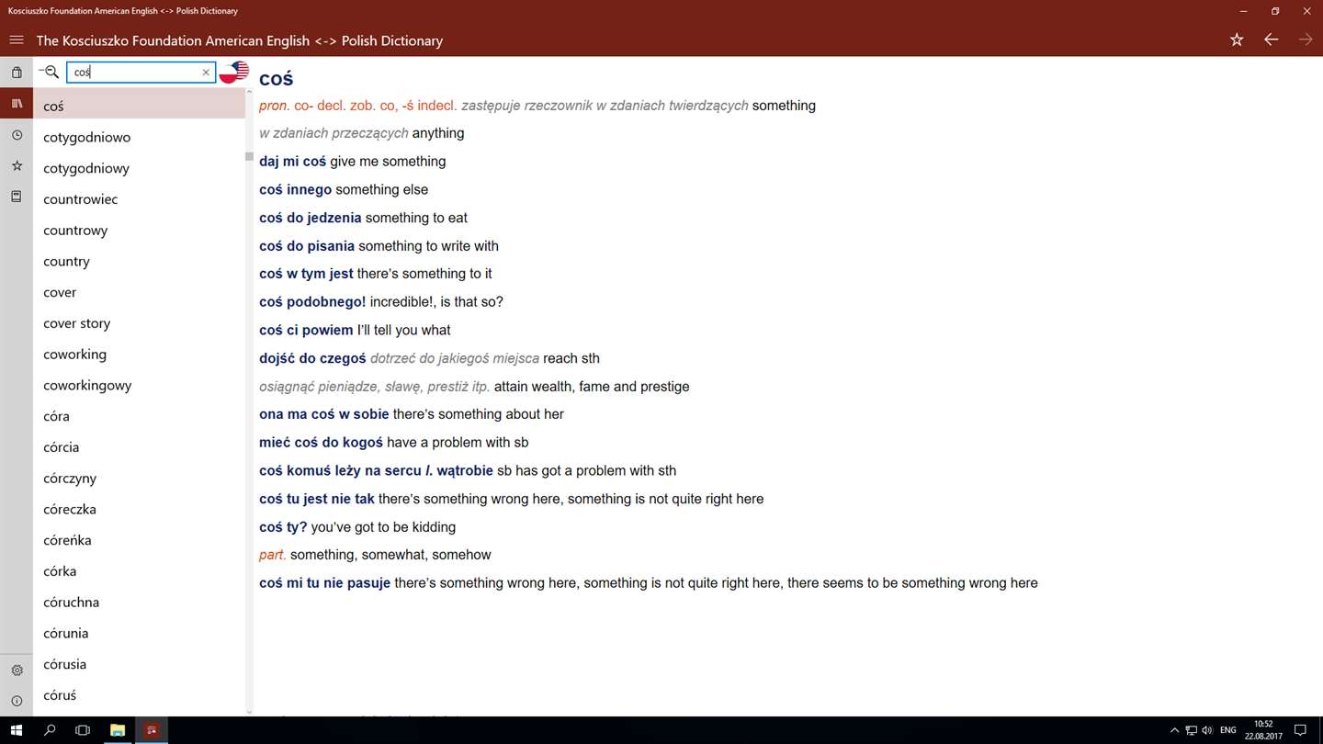
Task: Open the info icon in sidebar
Action: pyautogui.click(x=17, y=701)
